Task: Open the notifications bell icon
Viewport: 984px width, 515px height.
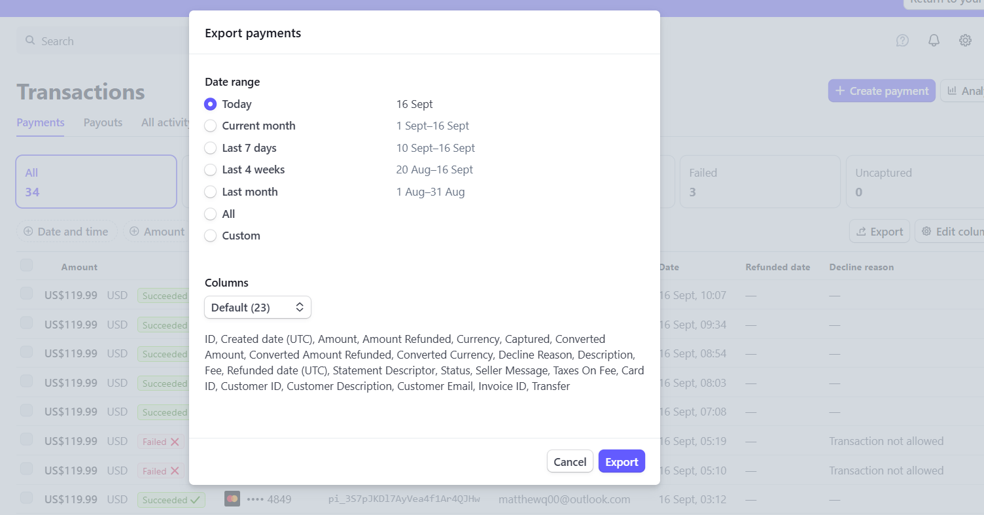Action: (x=934, y=41)
